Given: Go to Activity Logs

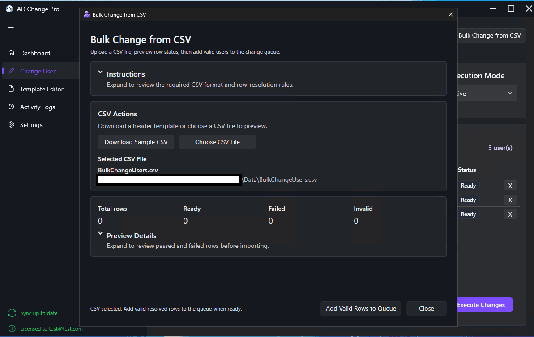Looking at the screenshot, I should tap(38, 107).
